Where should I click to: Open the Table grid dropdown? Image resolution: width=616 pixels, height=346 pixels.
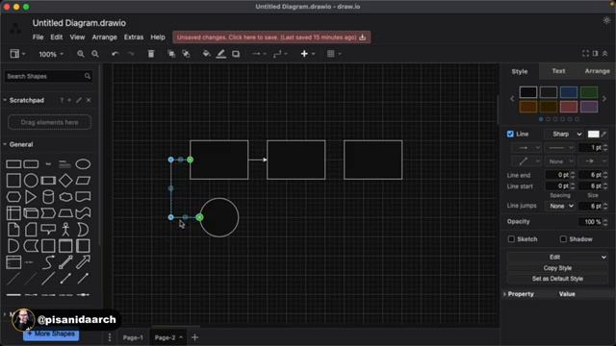334,54
